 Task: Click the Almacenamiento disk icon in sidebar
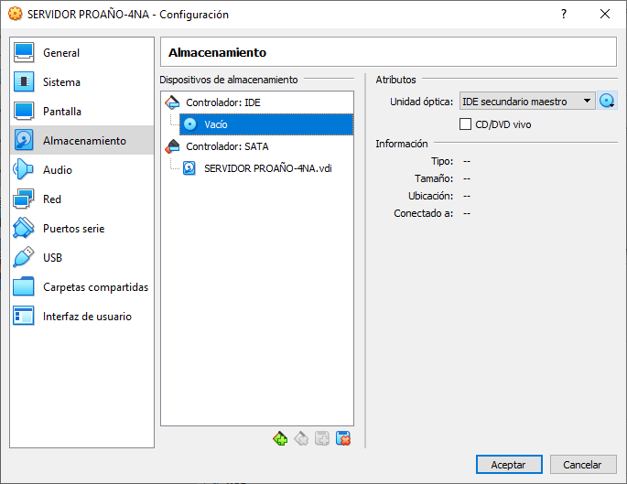point(24,140)
